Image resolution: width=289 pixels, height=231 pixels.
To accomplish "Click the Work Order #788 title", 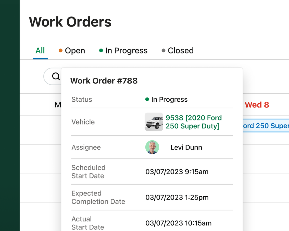I will 104,81.
